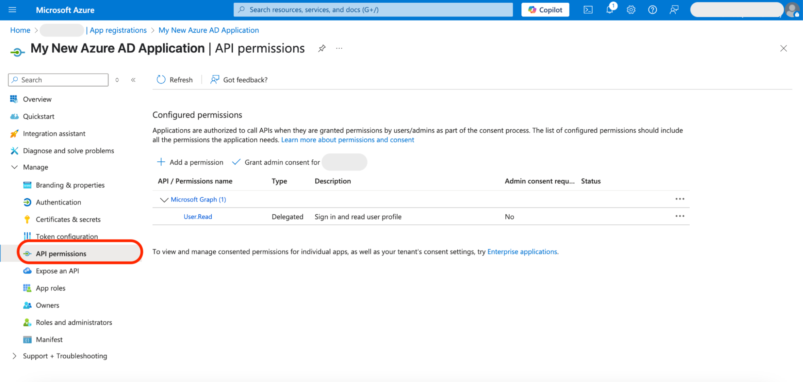Screen dimensions: 803x382
Task: Open Copilot
Action: tap(545, 10)
